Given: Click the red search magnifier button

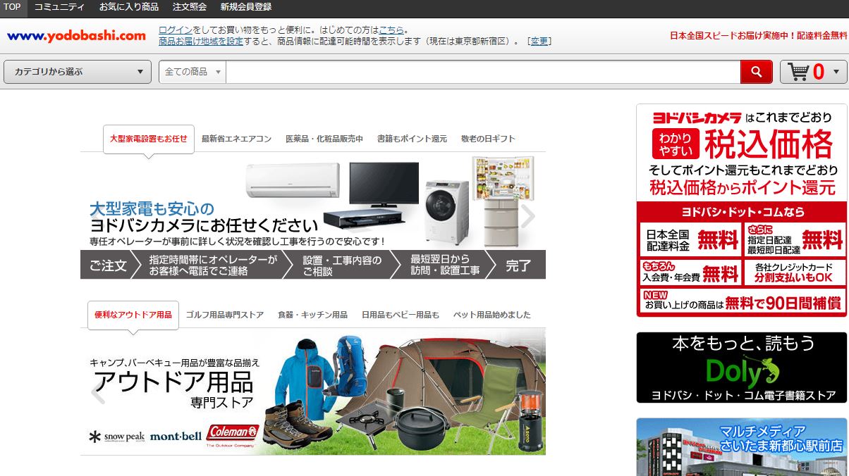Looking at the screenshot, I should (756, 72).
